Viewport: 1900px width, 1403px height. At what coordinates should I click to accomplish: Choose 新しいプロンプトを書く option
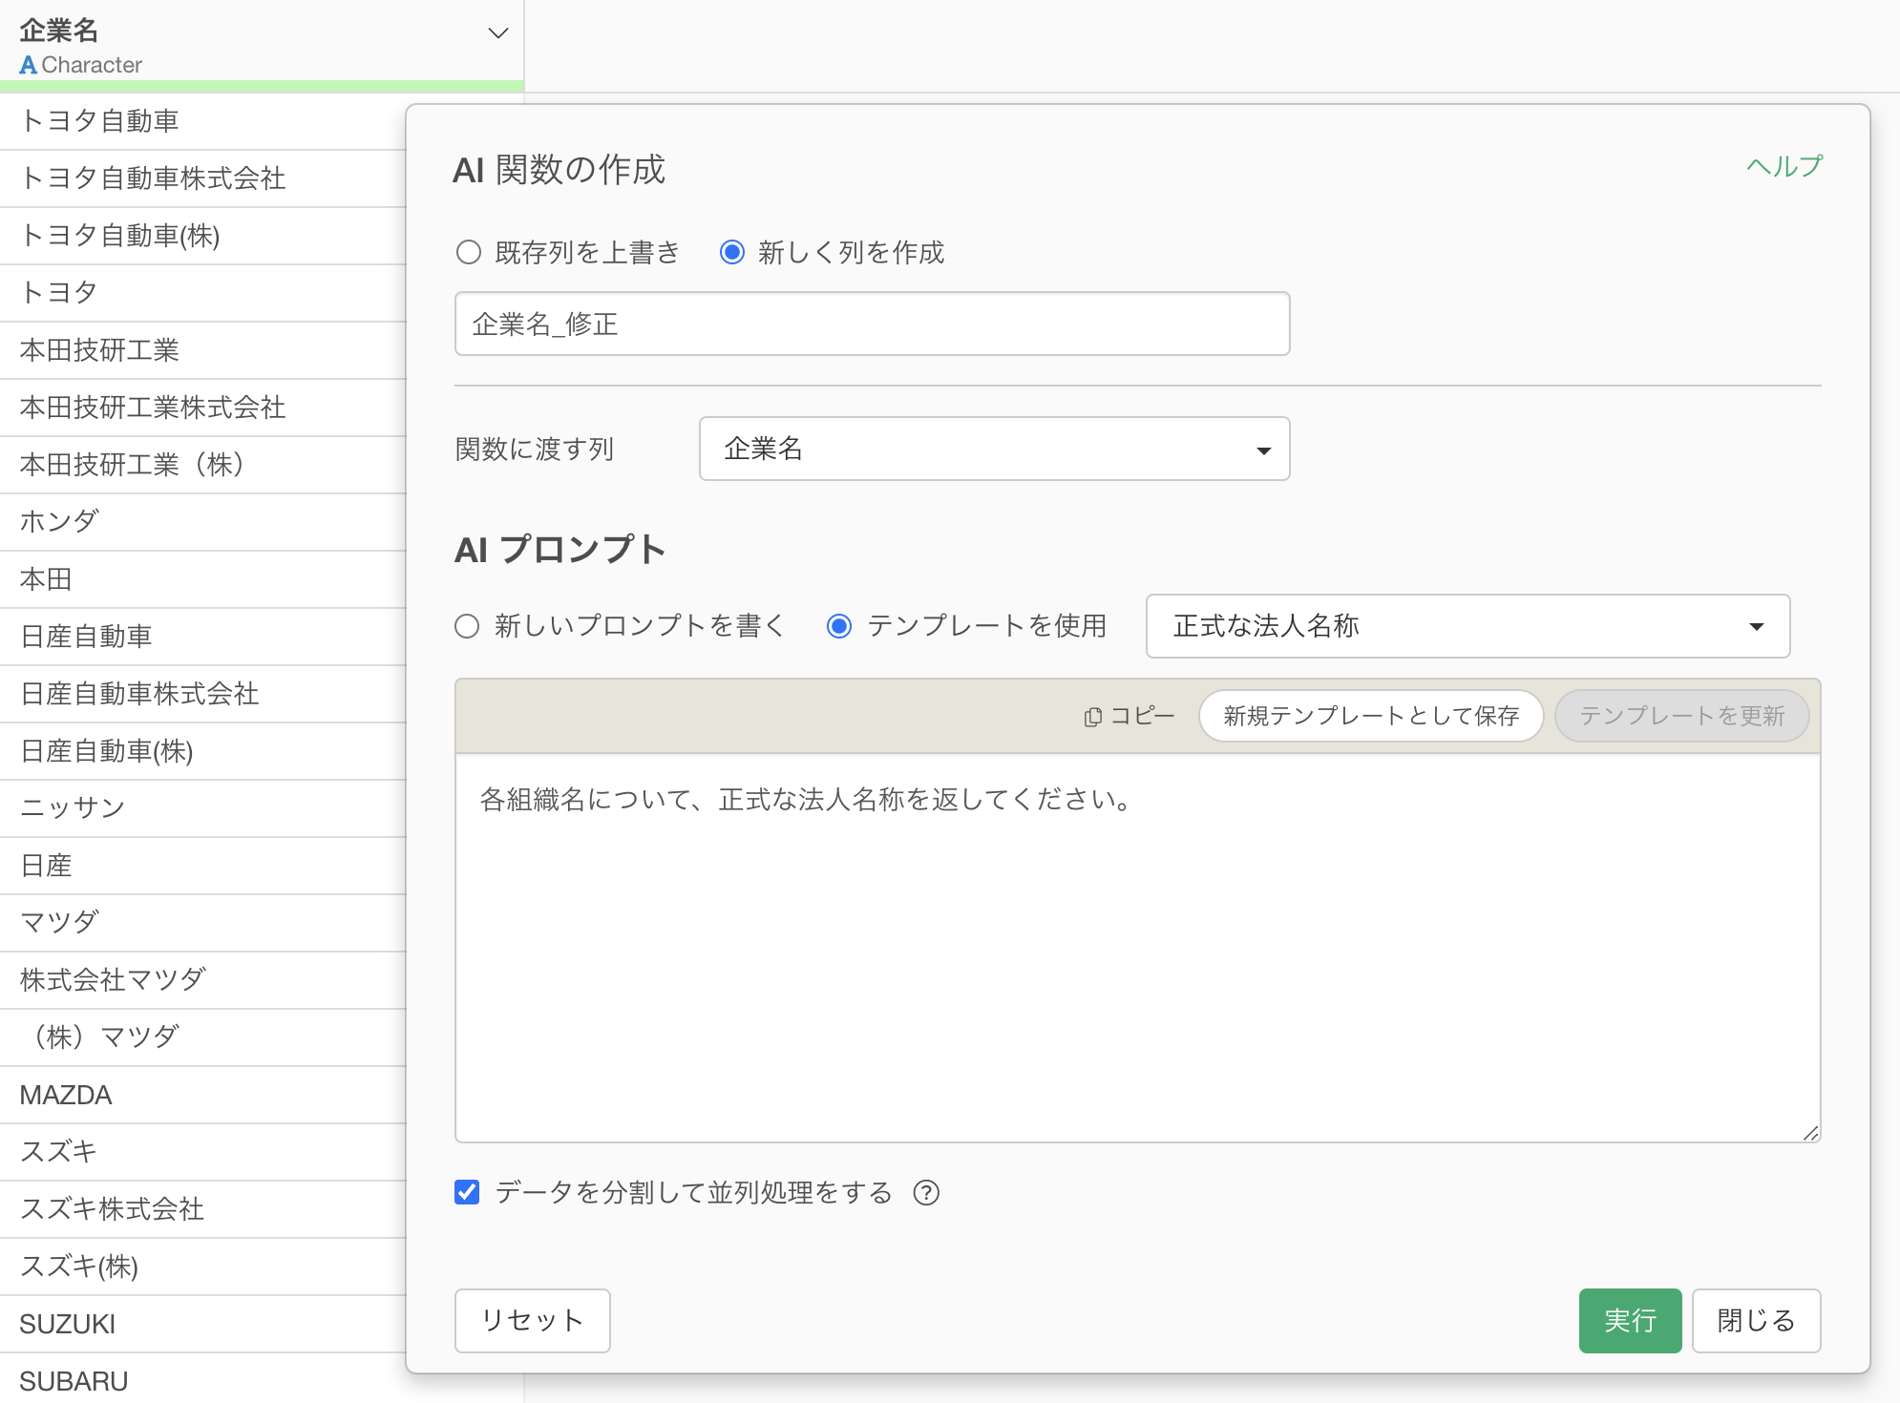(467, 626)
